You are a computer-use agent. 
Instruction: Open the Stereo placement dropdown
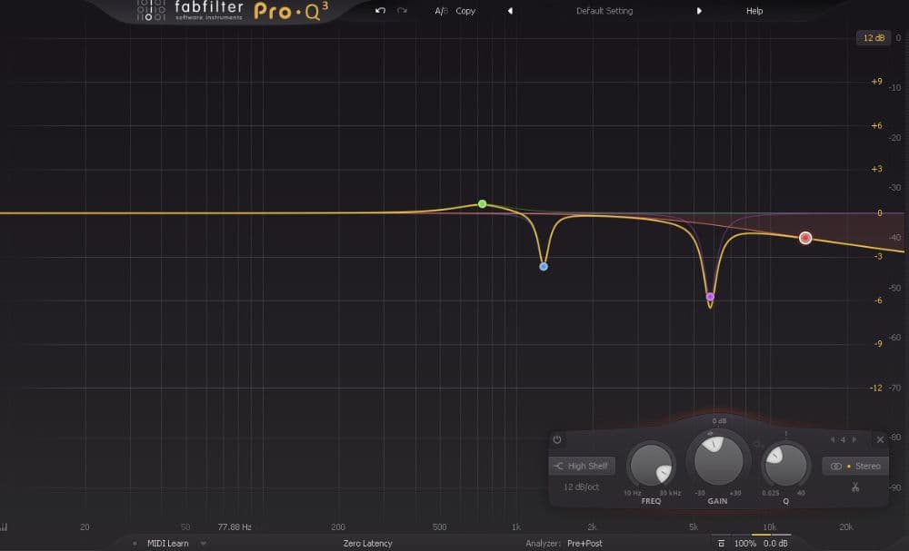pos(854,466)
